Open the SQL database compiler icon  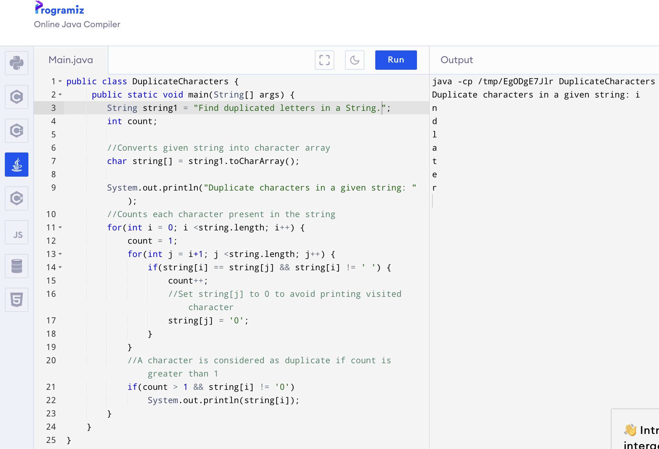(x=17, y=266)
